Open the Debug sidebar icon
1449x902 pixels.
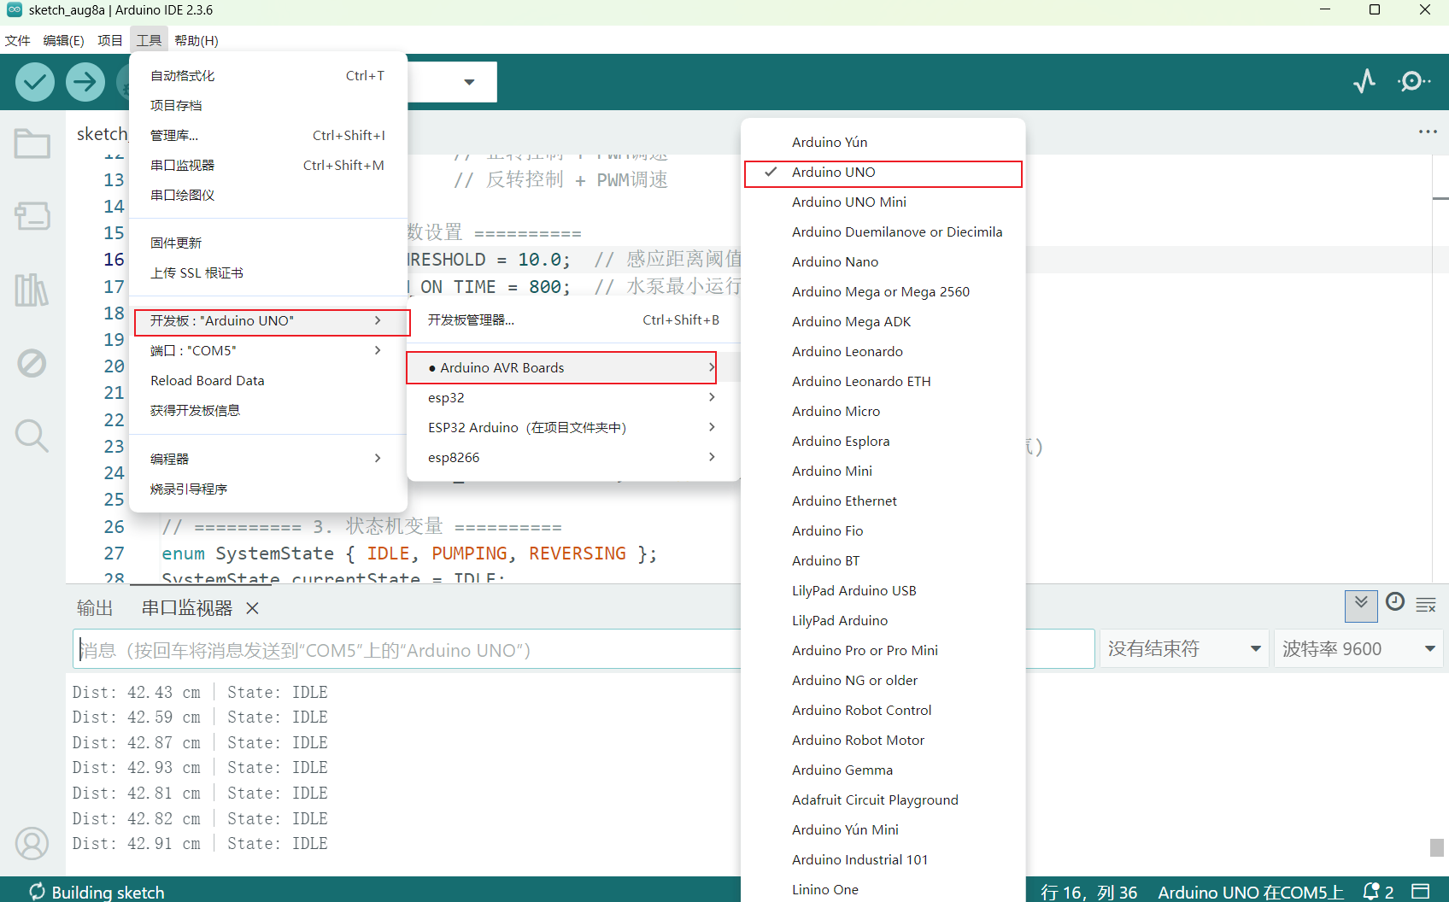click(32, 363)
